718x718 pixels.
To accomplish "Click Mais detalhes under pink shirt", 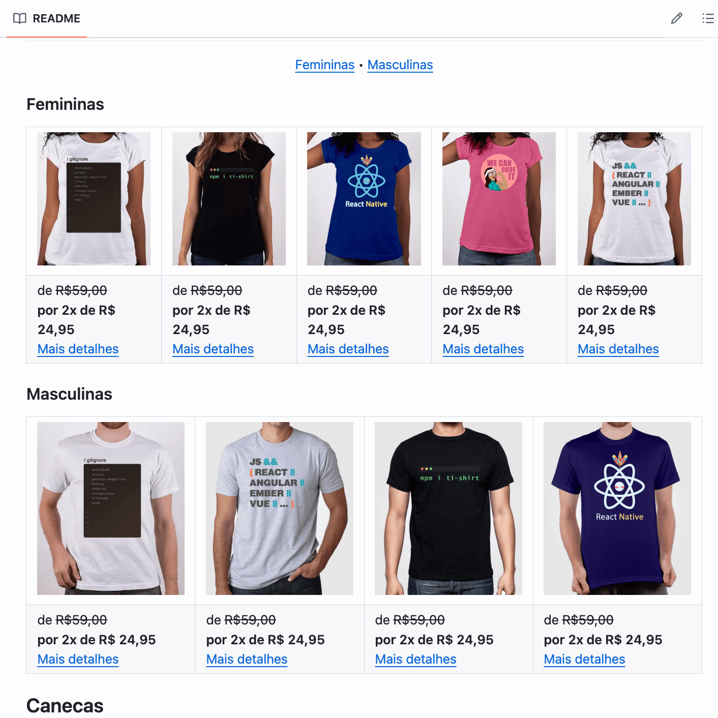I will pos(483,349).
